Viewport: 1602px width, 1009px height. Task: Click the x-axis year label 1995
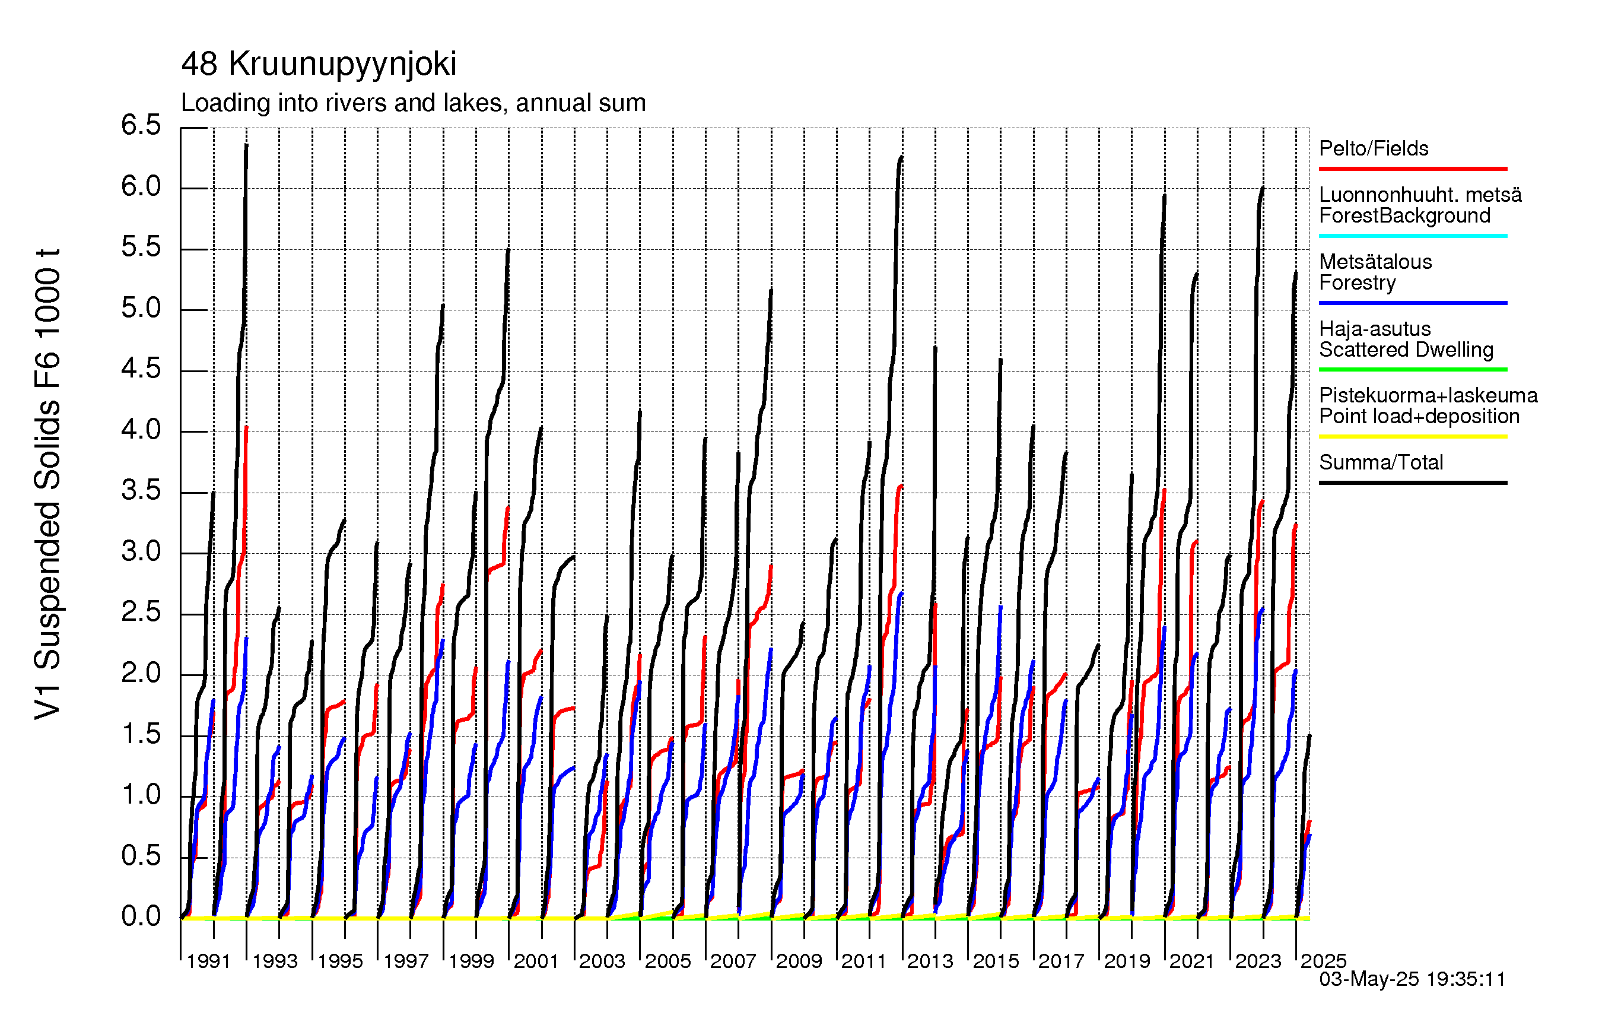tap(340, 961)
